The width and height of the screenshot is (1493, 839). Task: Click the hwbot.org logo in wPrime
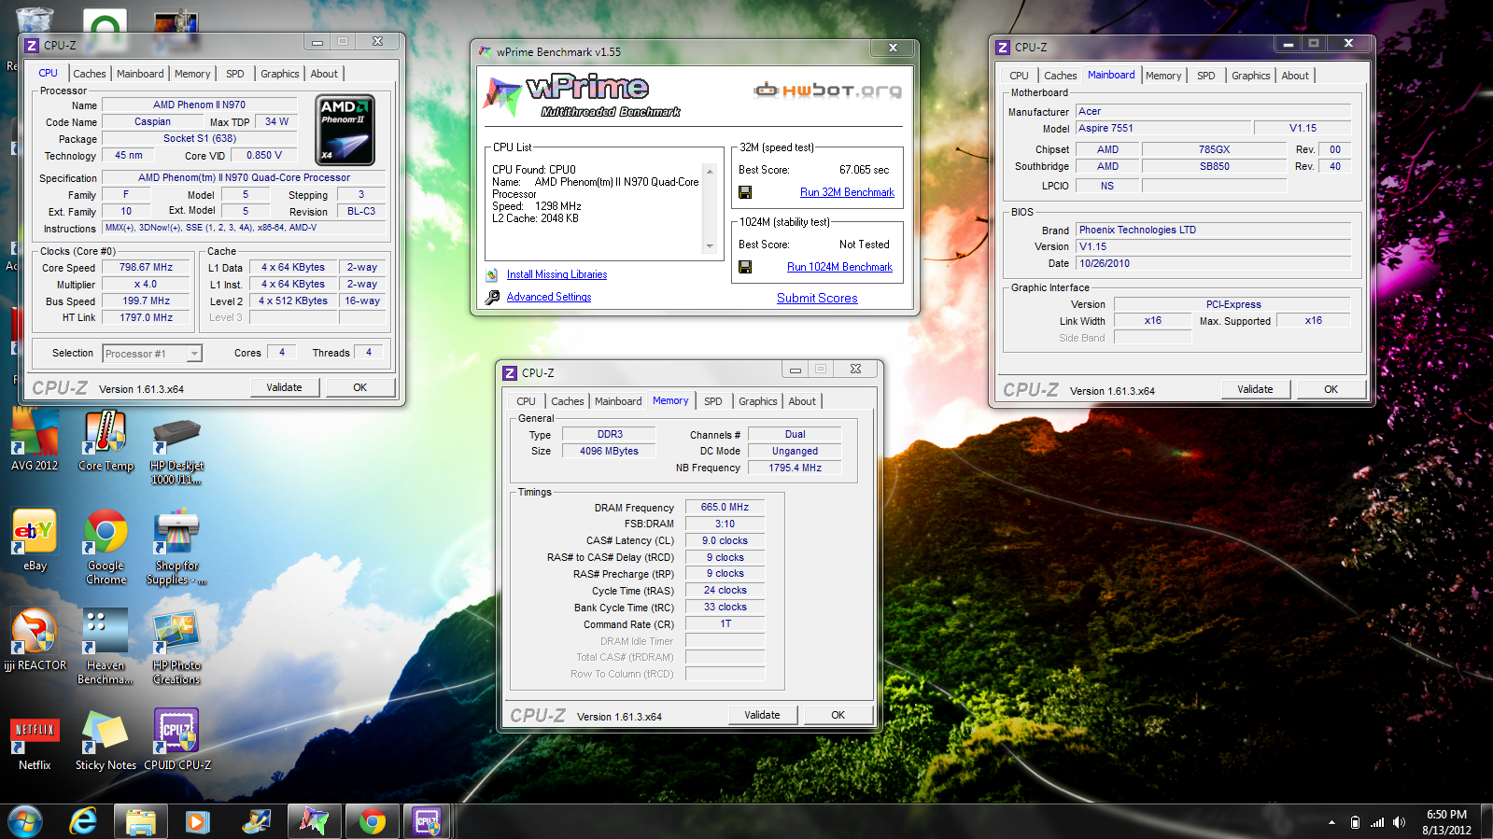[828, 90]
